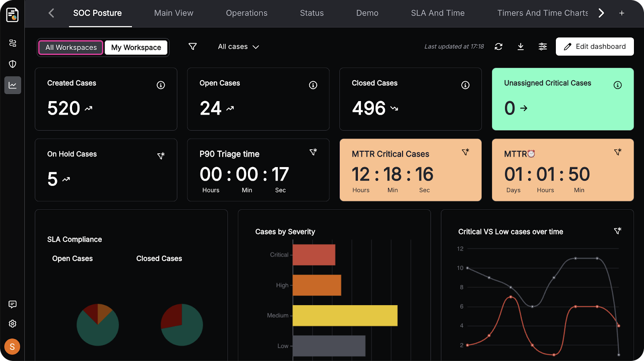Download the dashboard using the download icon
644x361 pixels.
point(520,47)
